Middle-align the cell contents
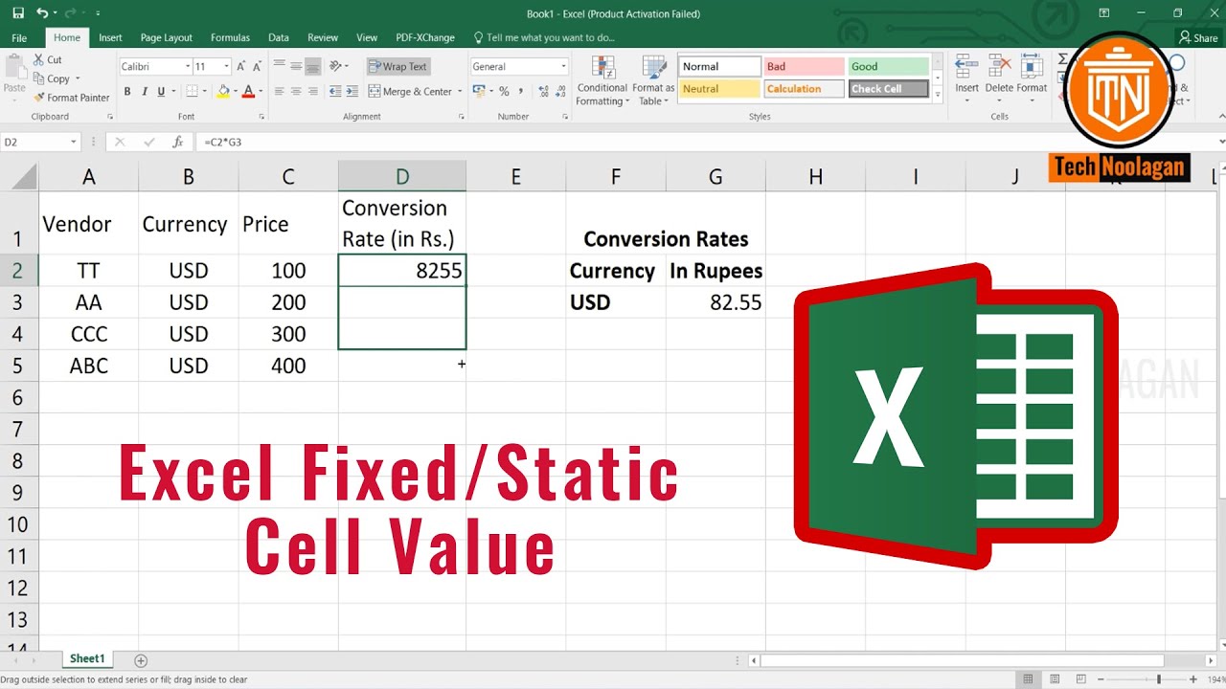Screen dimensions: 1226x689 point(296,67)
